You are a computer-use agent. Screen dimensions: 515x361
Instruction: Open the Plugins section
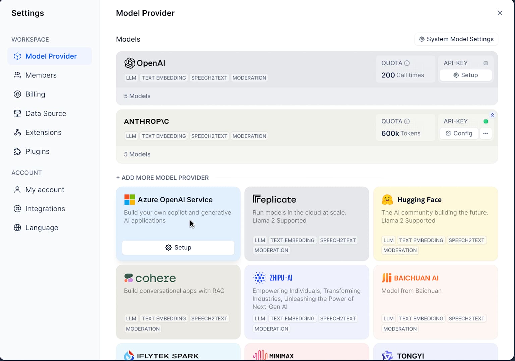tap(38, 151)
